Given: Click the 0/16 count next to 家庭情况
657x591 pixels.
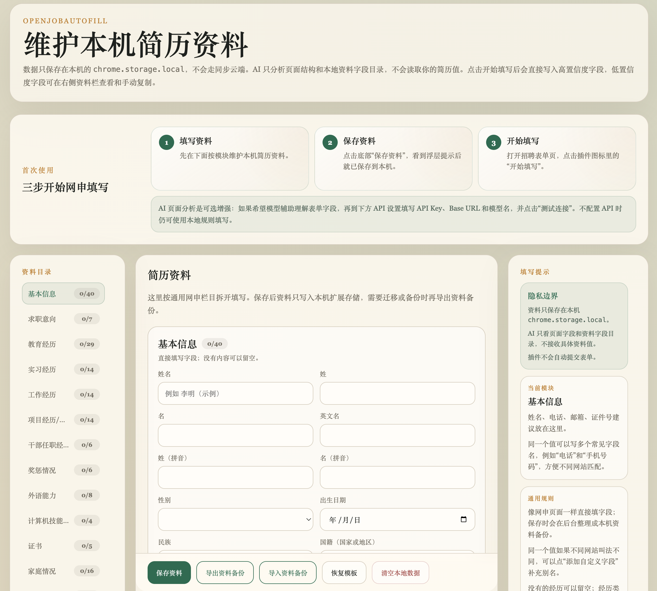Looking at the screenshot, I should click(x=87, y=571).
